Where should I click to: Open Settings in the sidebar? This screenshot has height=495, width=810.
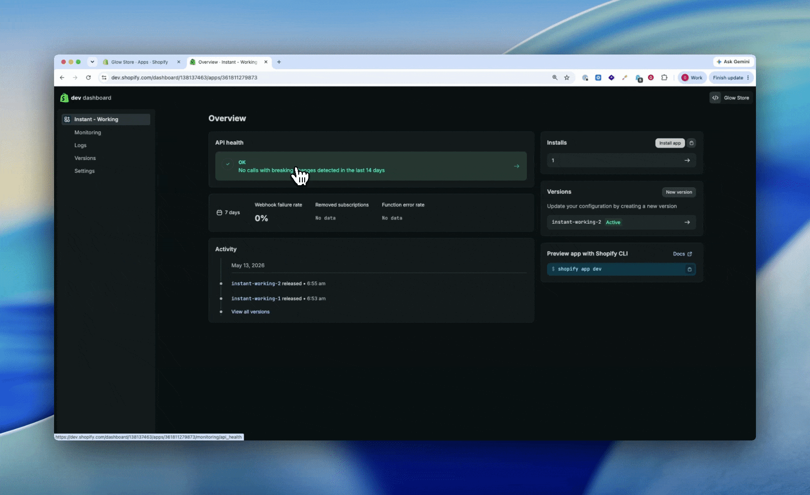point(84,171)
